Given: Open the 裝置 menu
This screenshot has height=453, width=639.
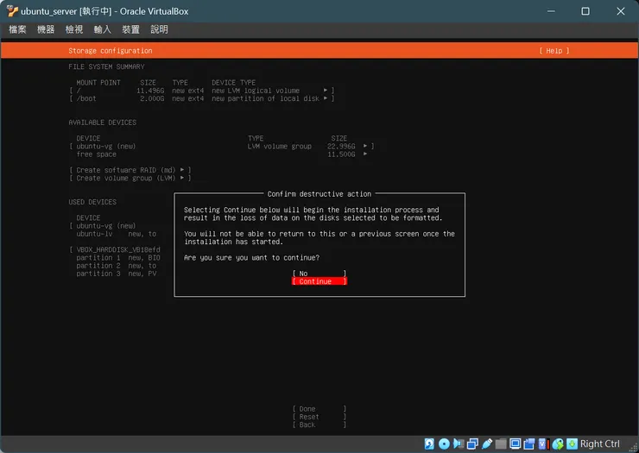Looking at the screenshot, I should (x=130, y=29).
